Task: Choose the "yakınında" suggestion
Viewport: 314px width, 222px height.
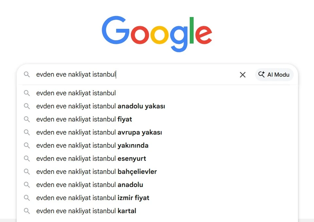Action: (x=92, y=145)
